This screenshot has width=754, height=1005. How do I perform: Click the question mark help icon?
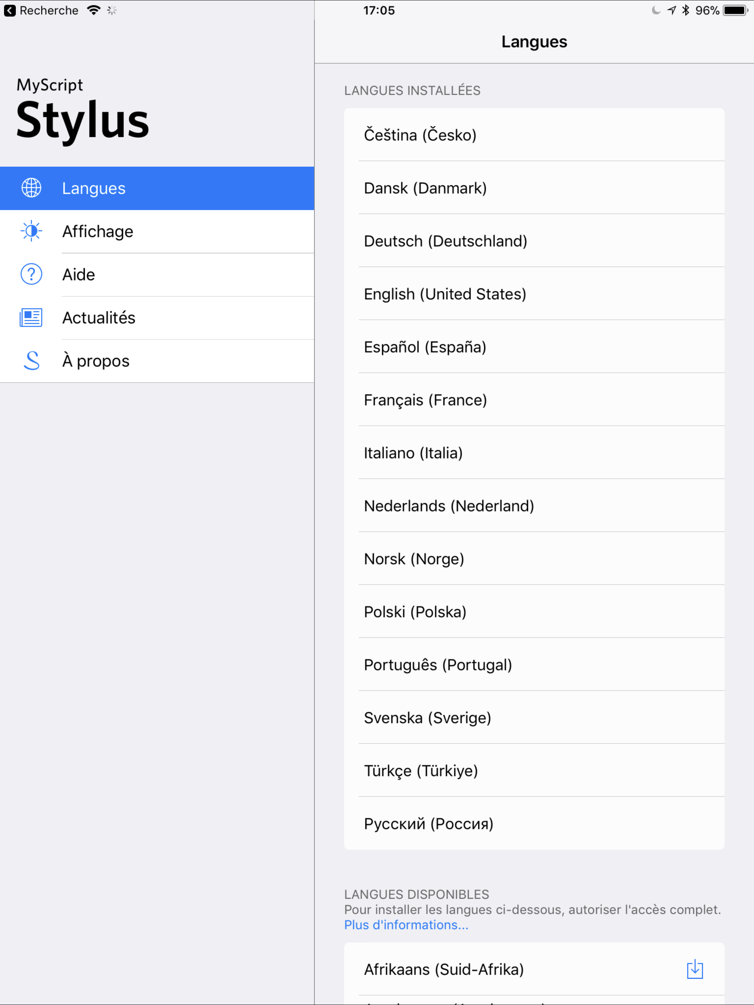click(x=31, y=274)
